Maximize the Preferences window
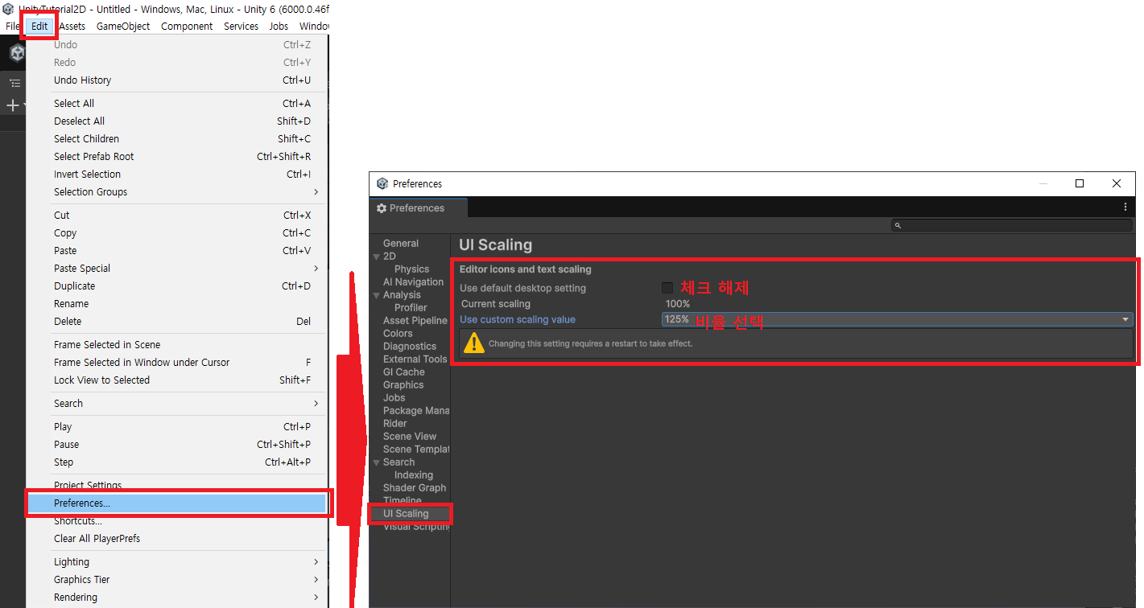This screenshot has width=1144, height=608. (1080, 183)
